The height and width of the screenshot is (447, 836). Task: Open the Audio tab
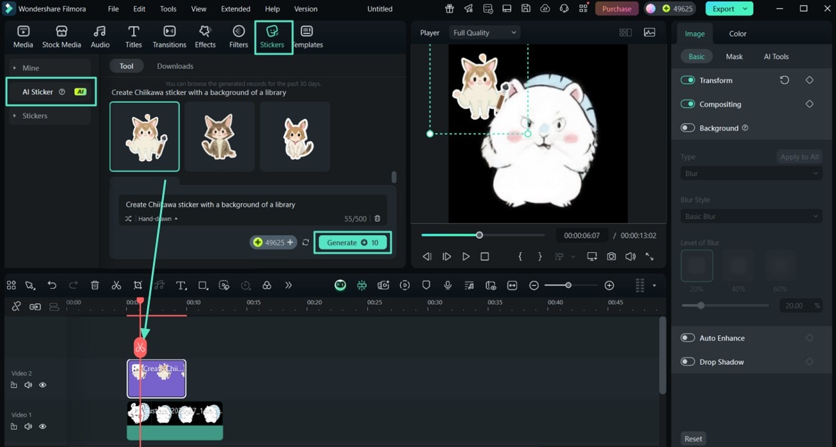pyautogui.click(x=100, y=37)
